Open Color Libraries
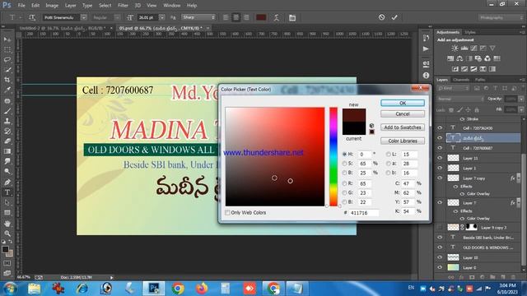This screenshot has width=527, height=296. coord(403,141)
